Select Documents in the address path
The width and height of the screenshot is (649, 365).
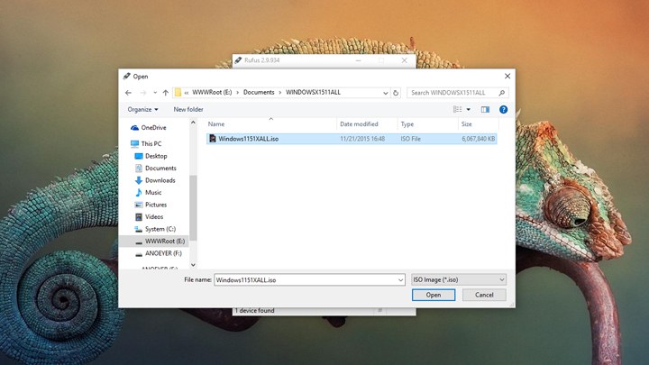point(259,92)
